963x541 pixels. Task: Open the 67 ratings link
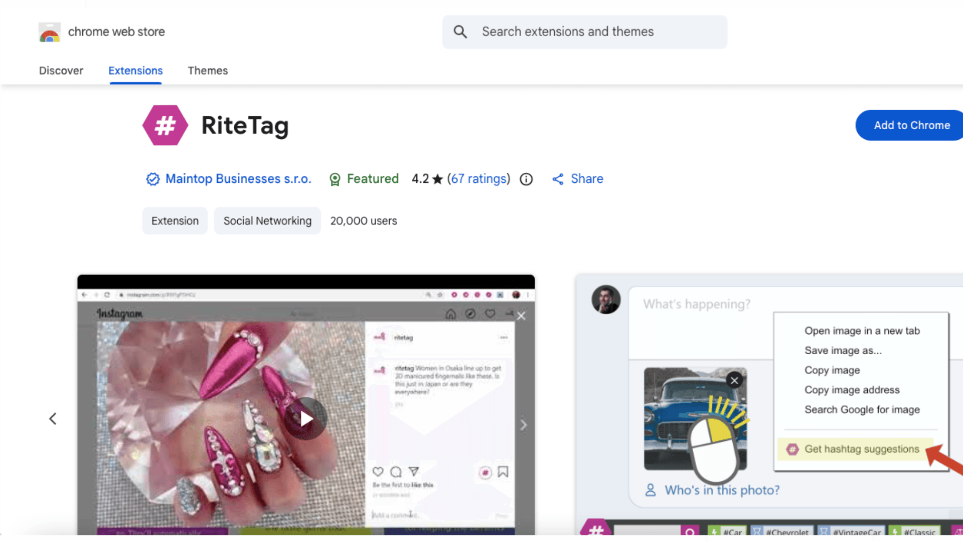click(478, 179)
